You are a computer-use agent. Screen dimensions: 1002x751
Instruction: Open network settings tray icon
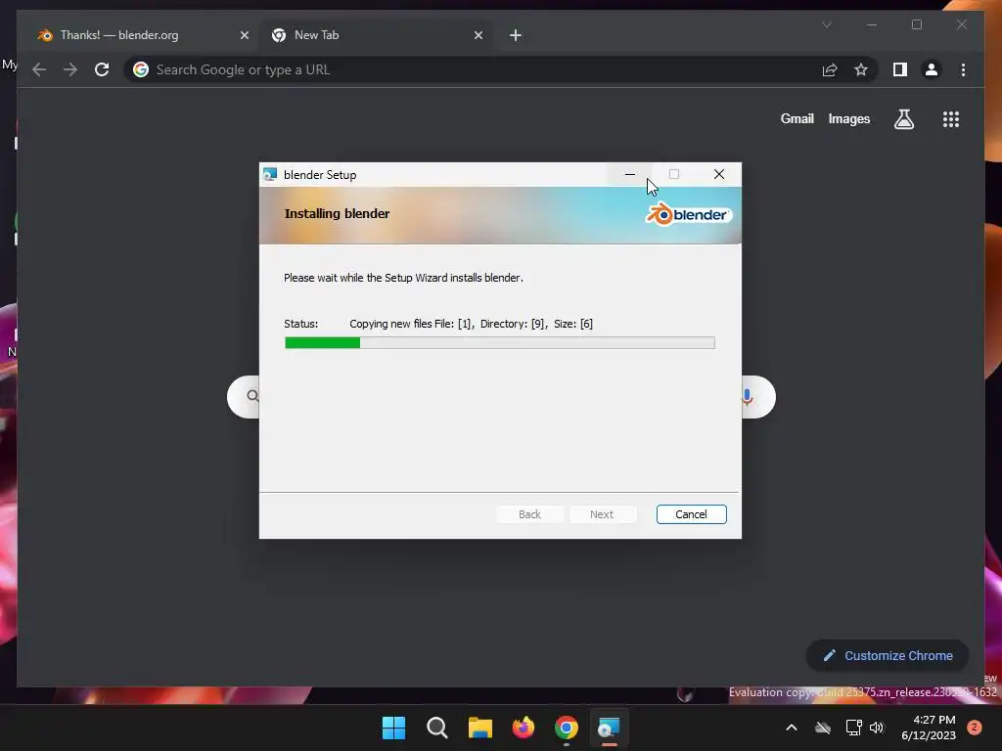pyautogui.click(x=853, y=728)
